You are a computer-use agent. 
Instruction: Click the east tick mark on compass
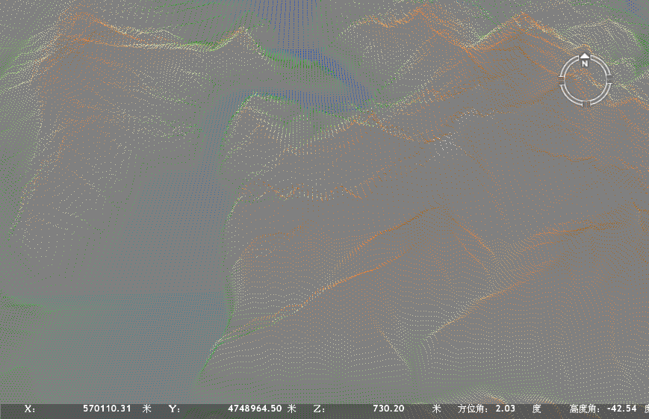[609, 78]
